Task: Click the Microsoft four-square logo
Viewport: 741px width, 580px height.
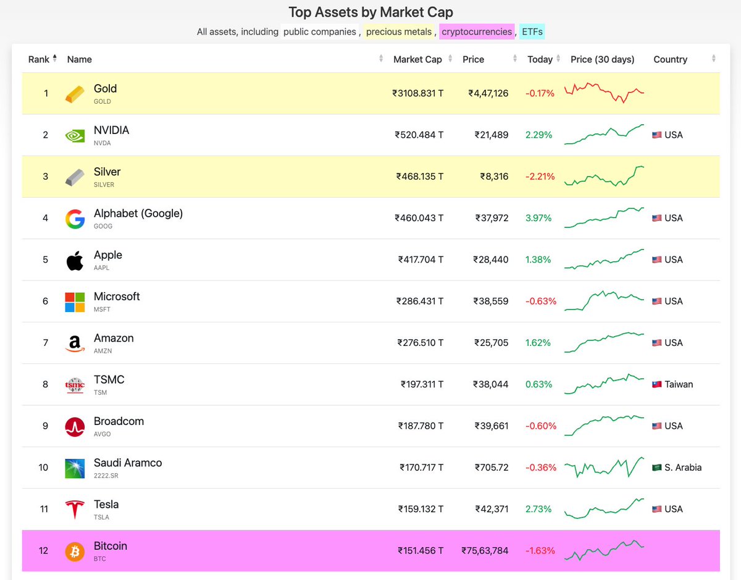Action: 75,301
